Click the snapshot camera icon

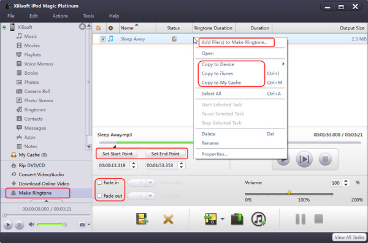point(82,225)
